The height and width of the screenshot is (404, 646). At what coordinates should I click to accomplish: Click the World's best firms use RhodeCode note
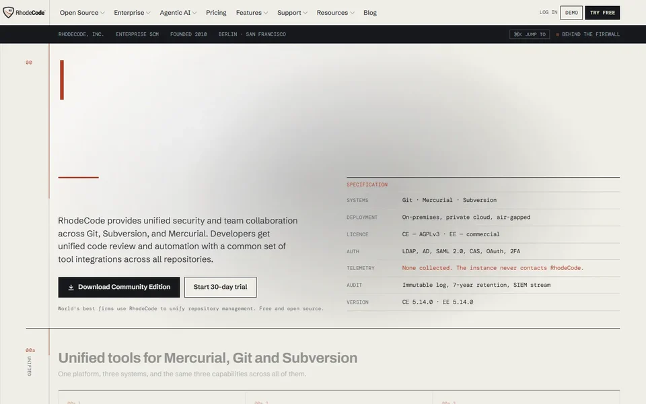(x=190, y=308)
